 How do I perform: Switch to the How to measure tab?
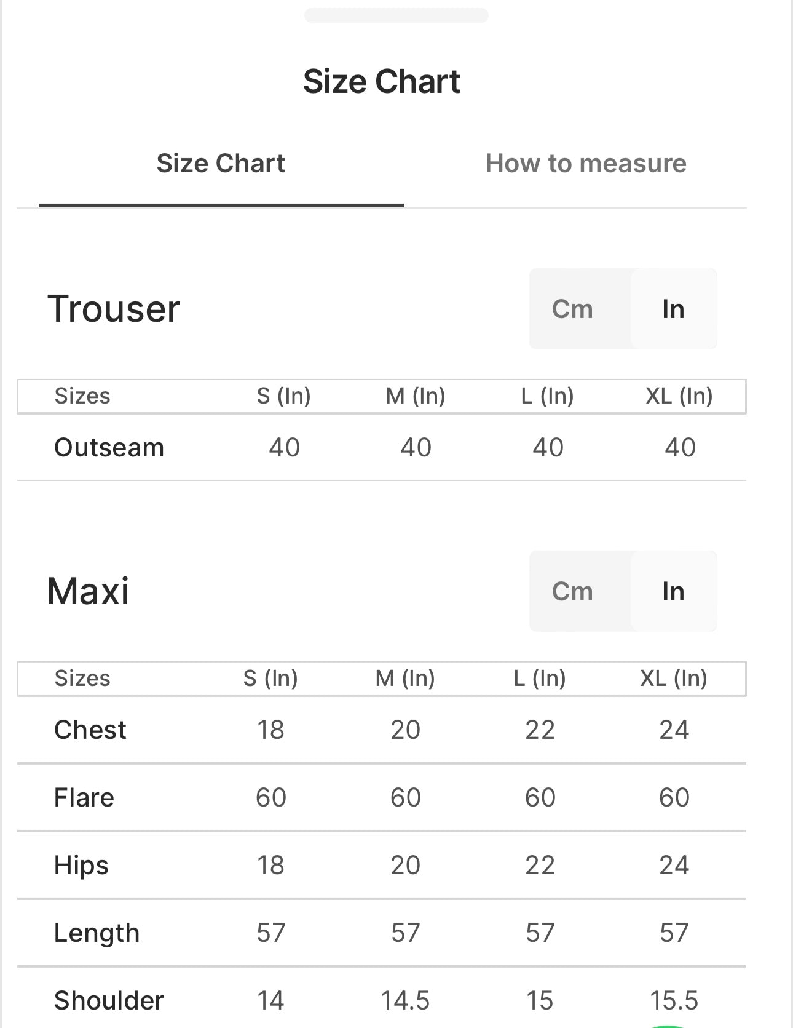pyautogui.click(x=585, y=164)
